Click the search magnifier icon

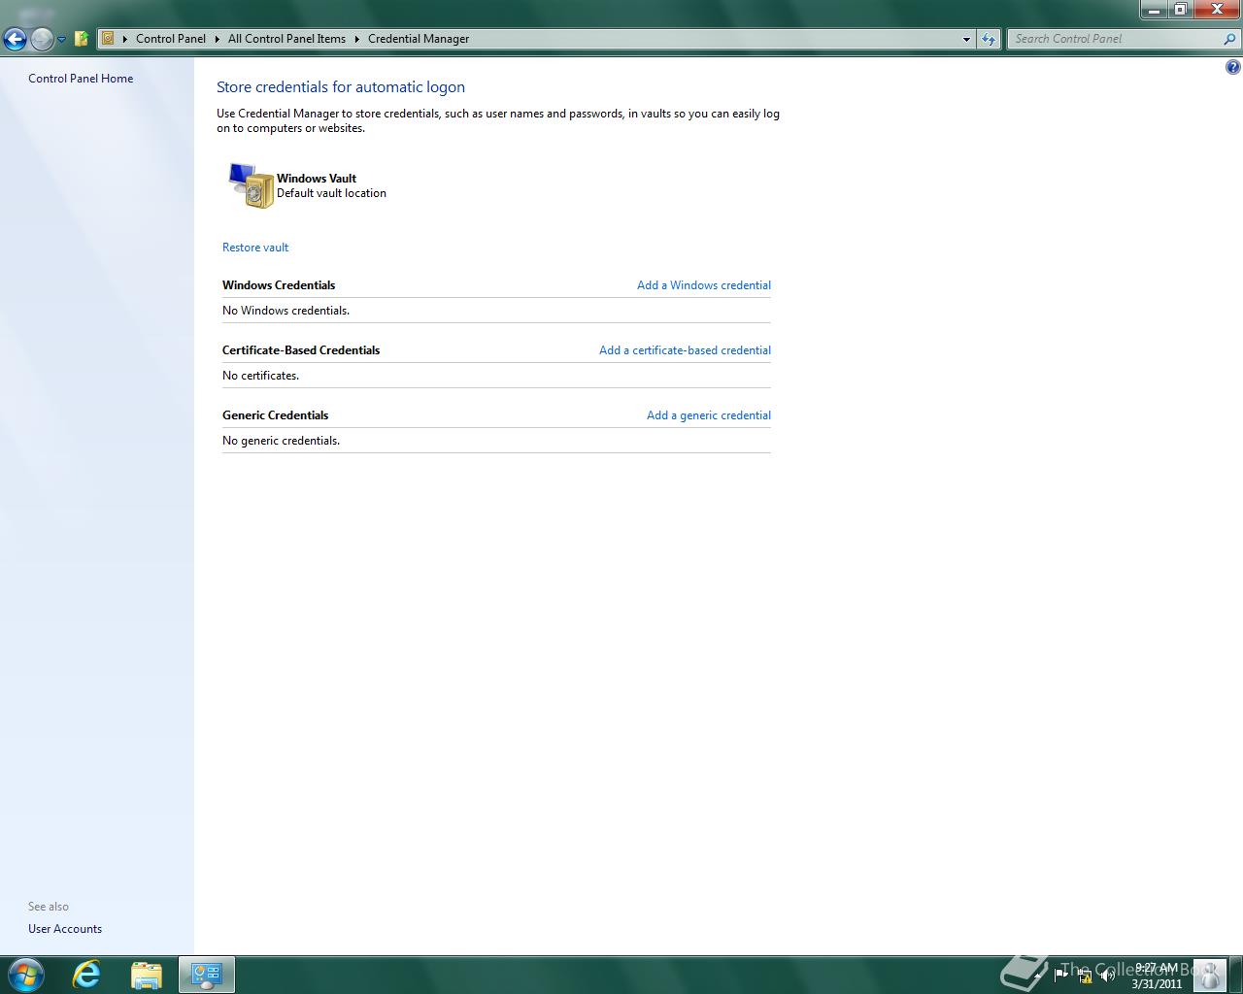point(1230,39)
